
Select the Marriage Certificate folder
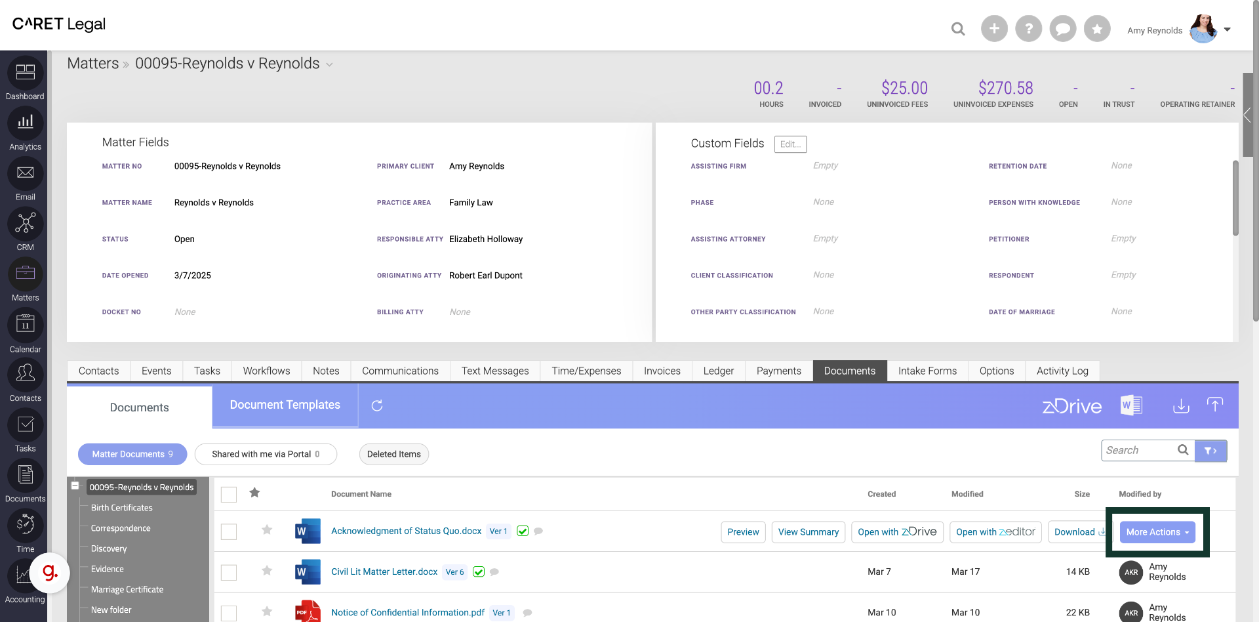point(127,589)
